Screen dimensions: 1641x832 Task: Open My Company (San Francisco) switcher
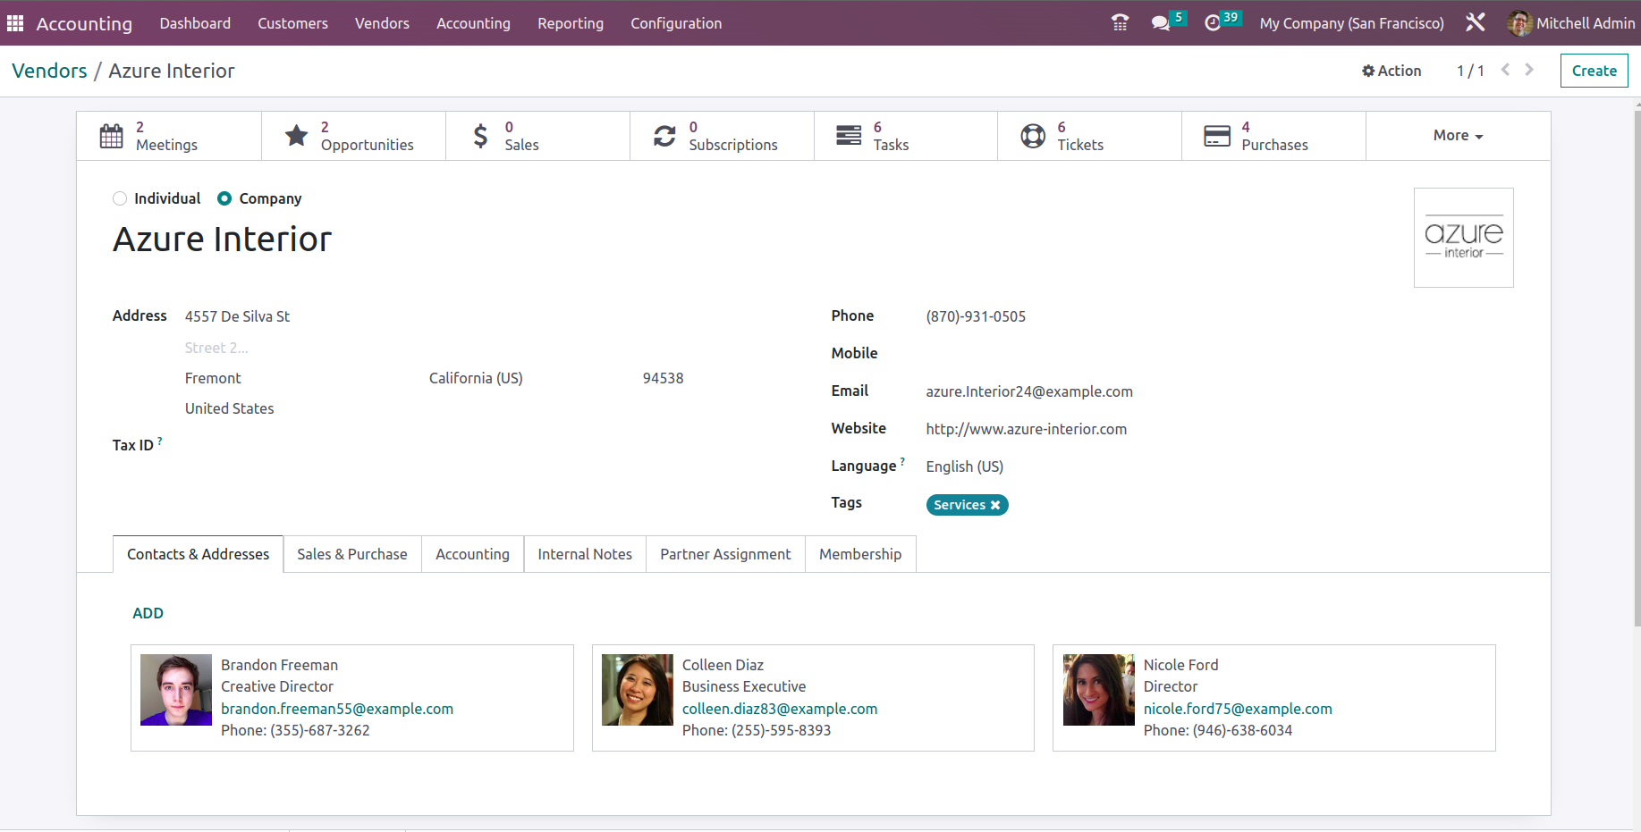pos(1351,23)
